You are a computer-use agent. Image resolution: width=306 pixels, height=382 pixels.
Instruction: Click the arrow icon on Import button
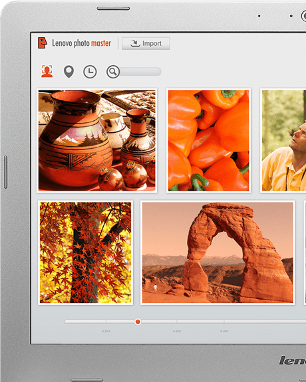coord(135,43)
